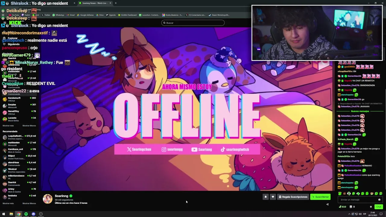
Task: Open the Gmail bookmark
Action: 71,15
